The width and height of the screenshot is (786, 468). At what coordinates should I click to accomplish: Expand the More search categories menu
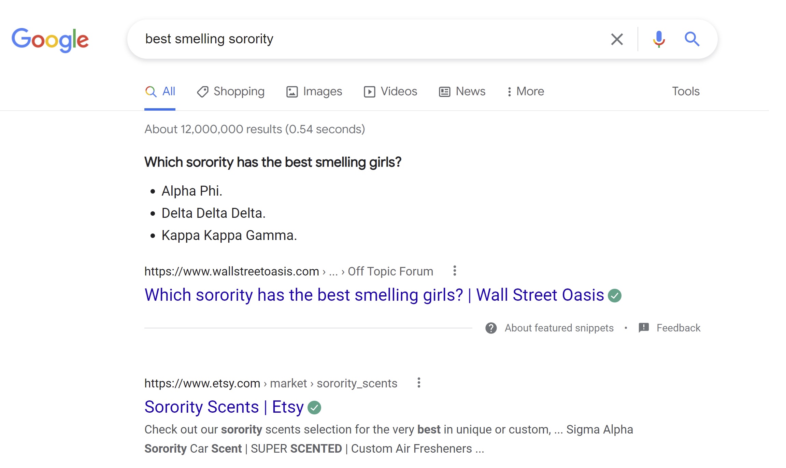pyautogui.click(x=526, y=91)
